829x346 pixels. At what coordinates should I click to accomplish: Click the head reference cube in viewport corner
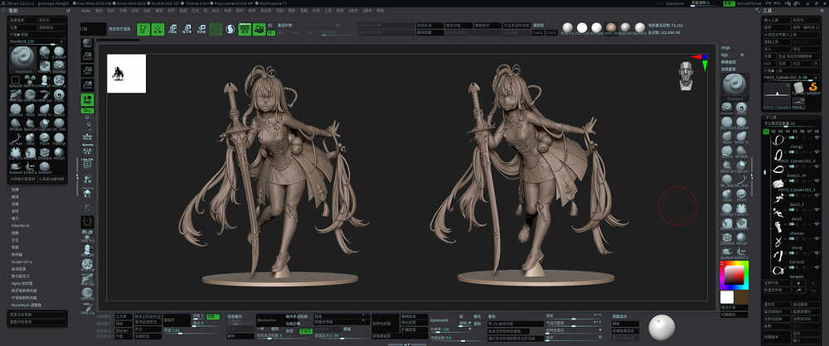click(686, 75)
